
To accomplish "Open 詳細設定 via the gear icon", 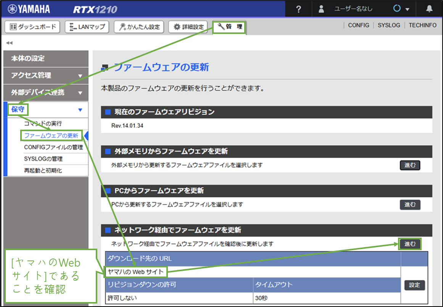I will [x=188, y=27].
